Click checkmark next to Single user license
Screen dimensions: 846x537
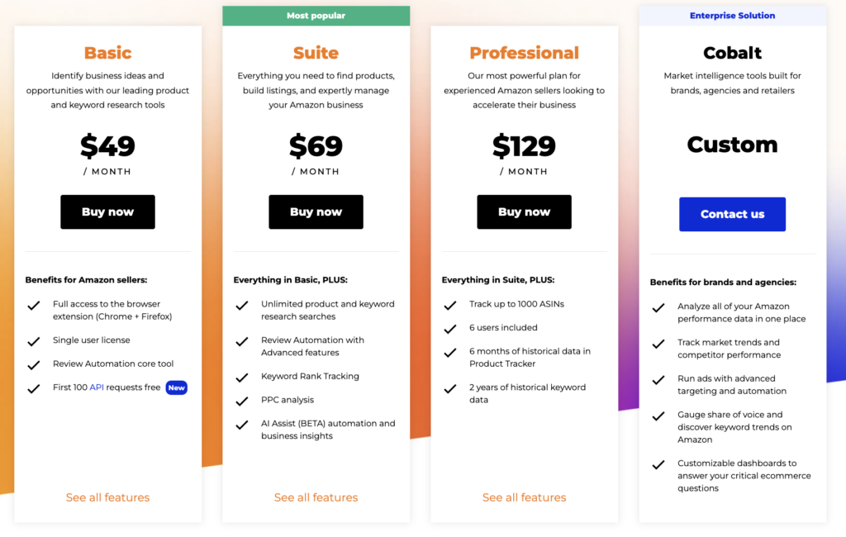(34, 340)
